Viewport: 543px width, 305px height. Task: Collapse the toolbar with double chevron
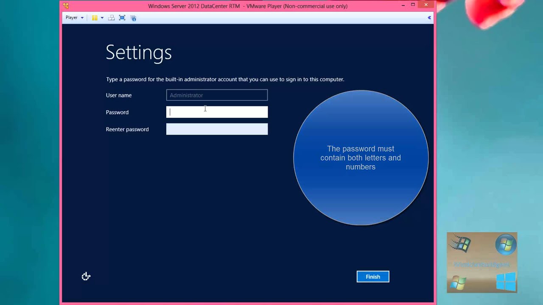pyautogui.click(x=429, y=18)
